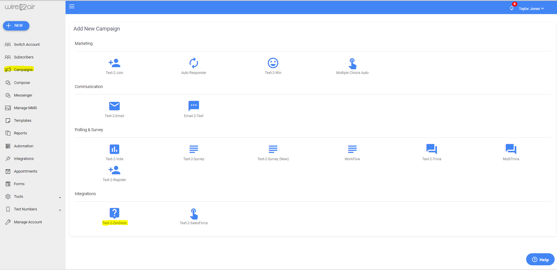Click the Campaigns megaphone icon
This screenshot has height=270, width=557.
coord(8,70)
